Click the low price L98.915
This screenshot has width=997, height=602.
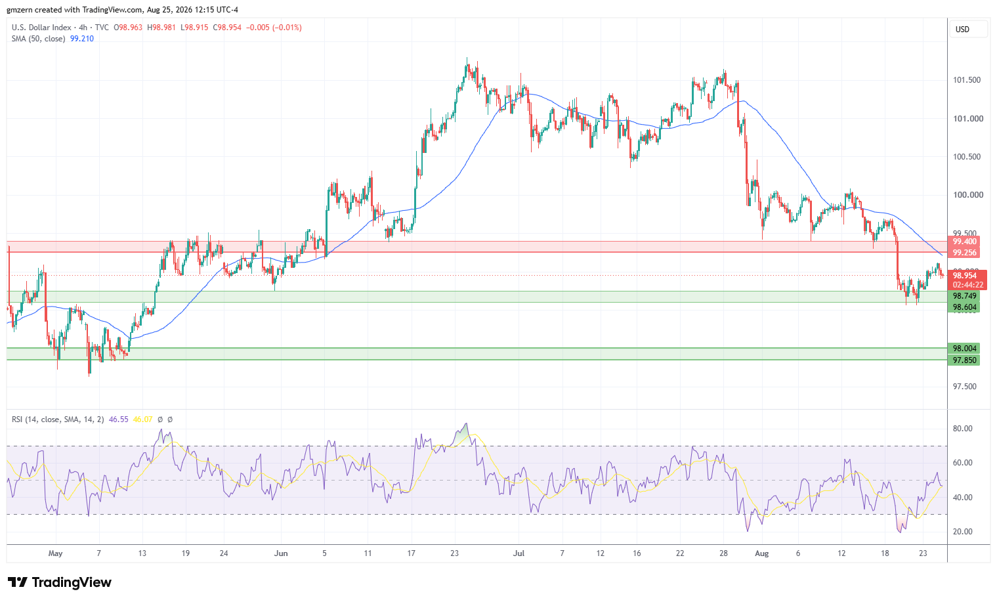click(194, 28)
